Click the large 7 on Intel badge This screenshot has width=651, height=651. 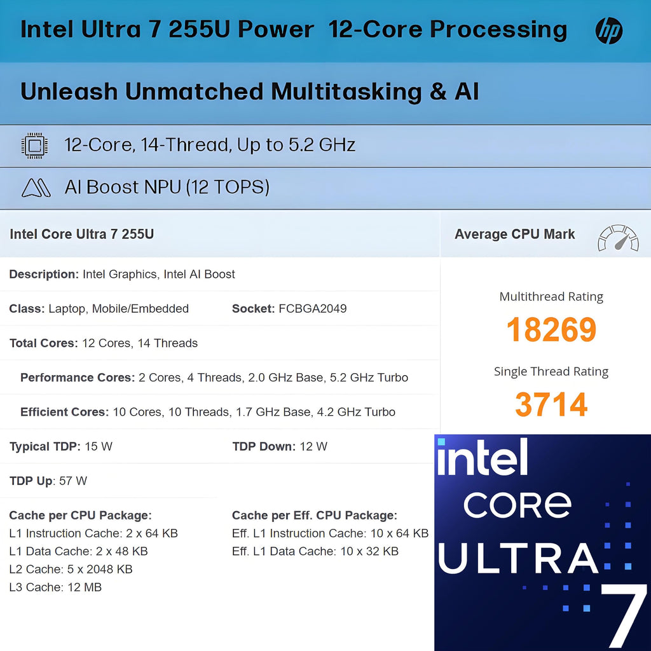[624, 615]
